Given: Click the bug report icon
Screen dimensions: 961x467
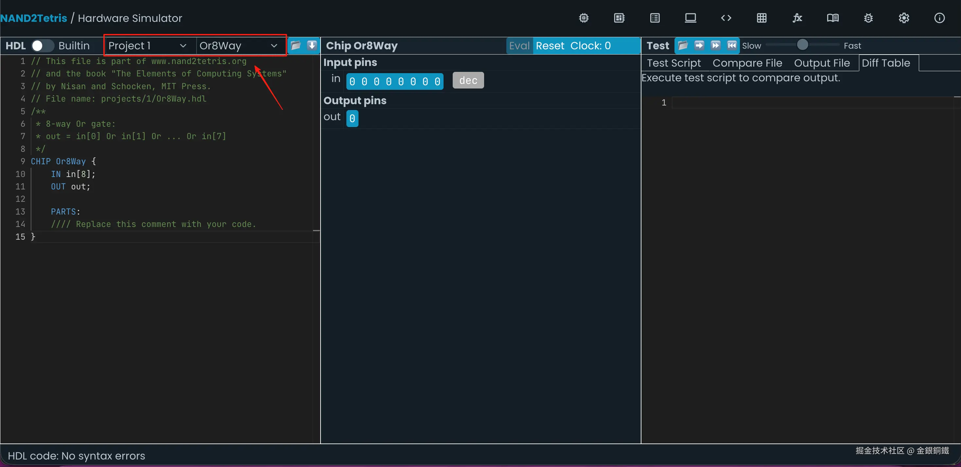Looking at the screenshot, I should [868, 18].
